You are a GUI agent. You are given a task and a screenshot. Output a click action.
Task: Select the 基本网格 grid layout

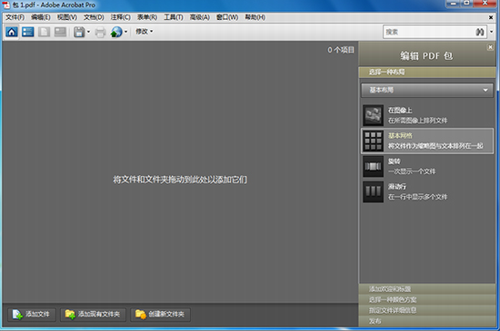[x=427, y=141]
